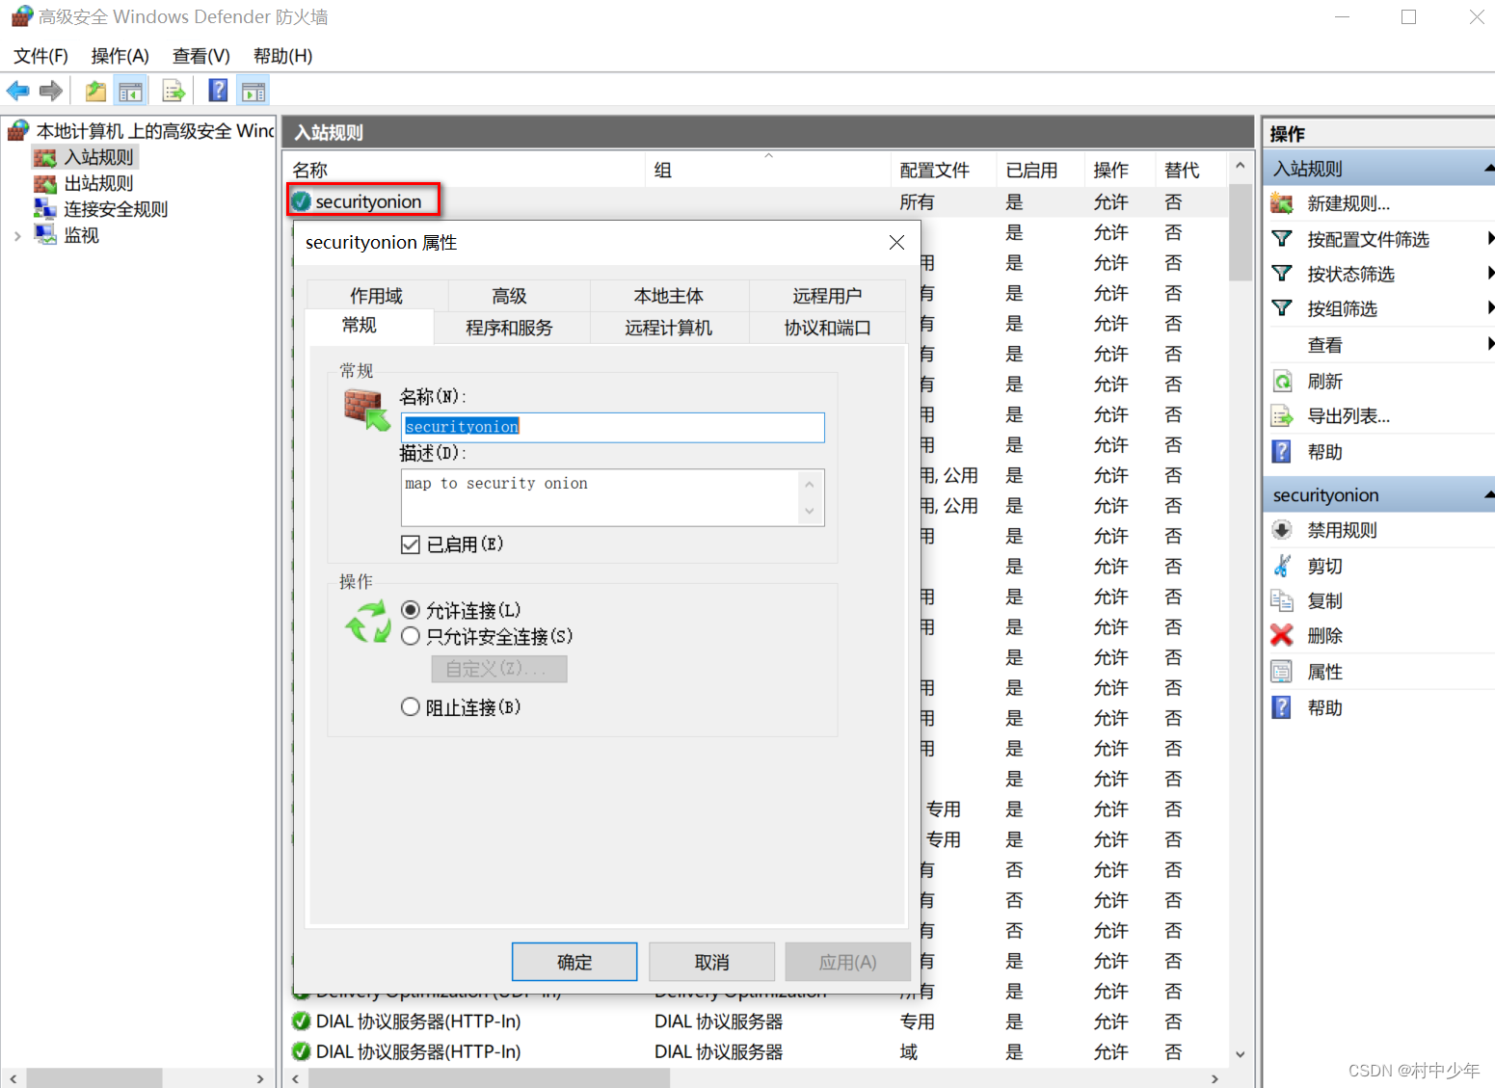
Task: Click the 剪切 scissors icon
Action: (x=1282, y=566)
